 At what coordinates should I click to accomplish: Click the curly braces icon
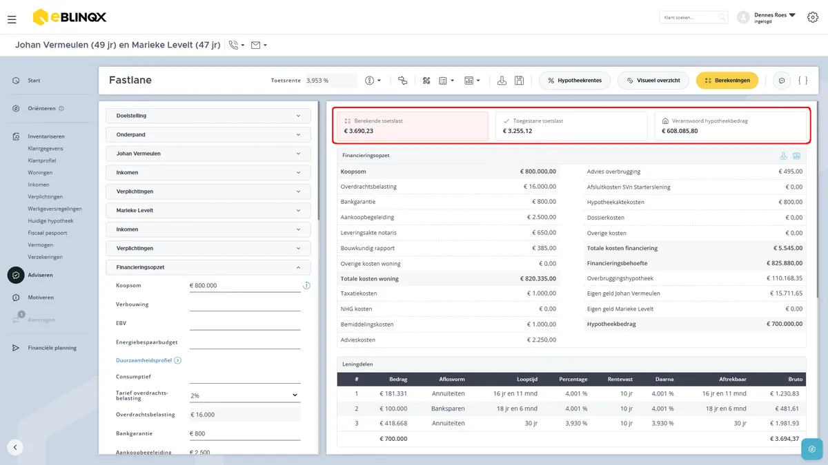[802, 81]
